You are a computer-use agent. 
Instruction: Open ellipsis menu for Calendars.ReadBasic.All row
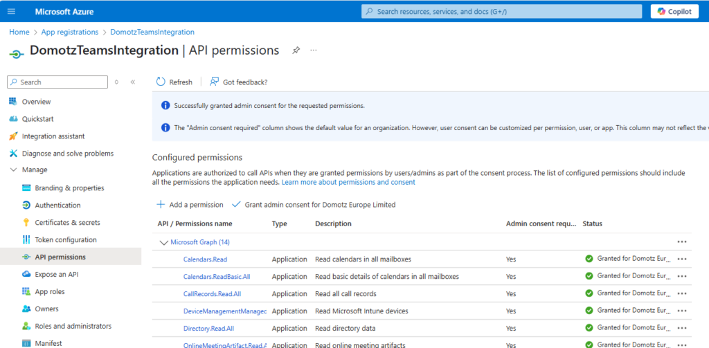click(x=682, y=276)
